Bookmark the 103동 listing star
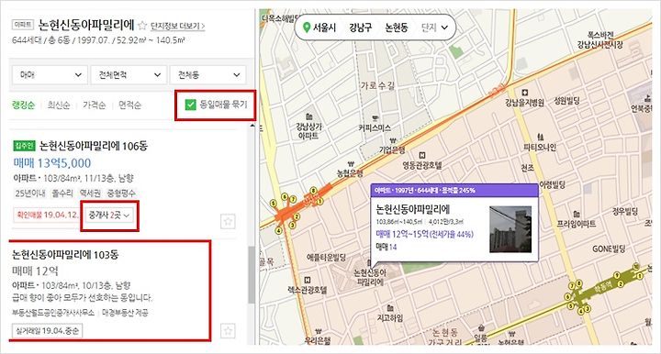The width and height of the screenshot is (661, 354). coord(228,330)
